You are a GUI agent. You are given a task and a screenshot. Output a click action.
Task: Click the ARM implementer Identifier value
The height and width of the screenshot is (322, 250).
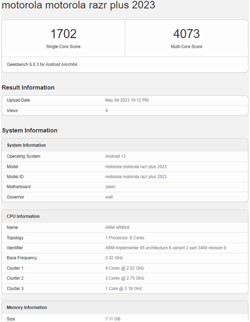point(166,248)
